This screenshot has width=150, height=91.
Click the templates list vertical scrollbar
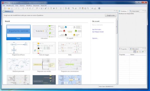[x=116, y=51]
